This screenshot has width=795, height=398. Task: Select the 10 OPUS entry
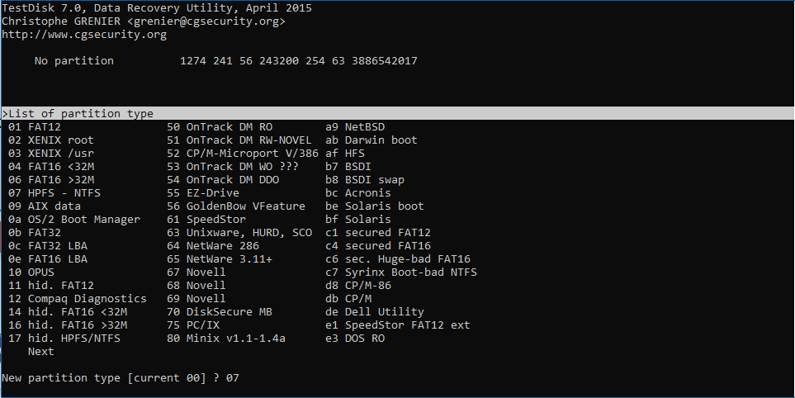(31, 272)
